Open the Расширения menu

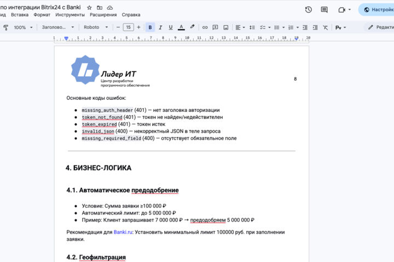click(103, 15)
